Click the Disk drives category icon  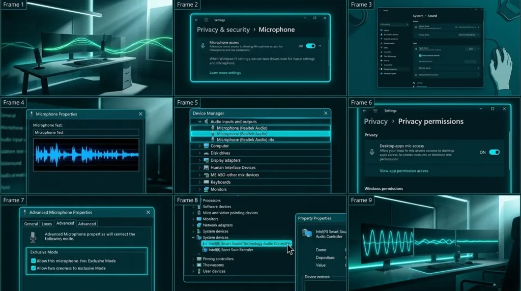pyautogui.click(x=207, y=153)
